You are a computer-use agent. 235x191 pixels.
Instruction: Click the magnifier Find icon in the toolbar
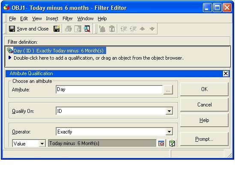87,29
